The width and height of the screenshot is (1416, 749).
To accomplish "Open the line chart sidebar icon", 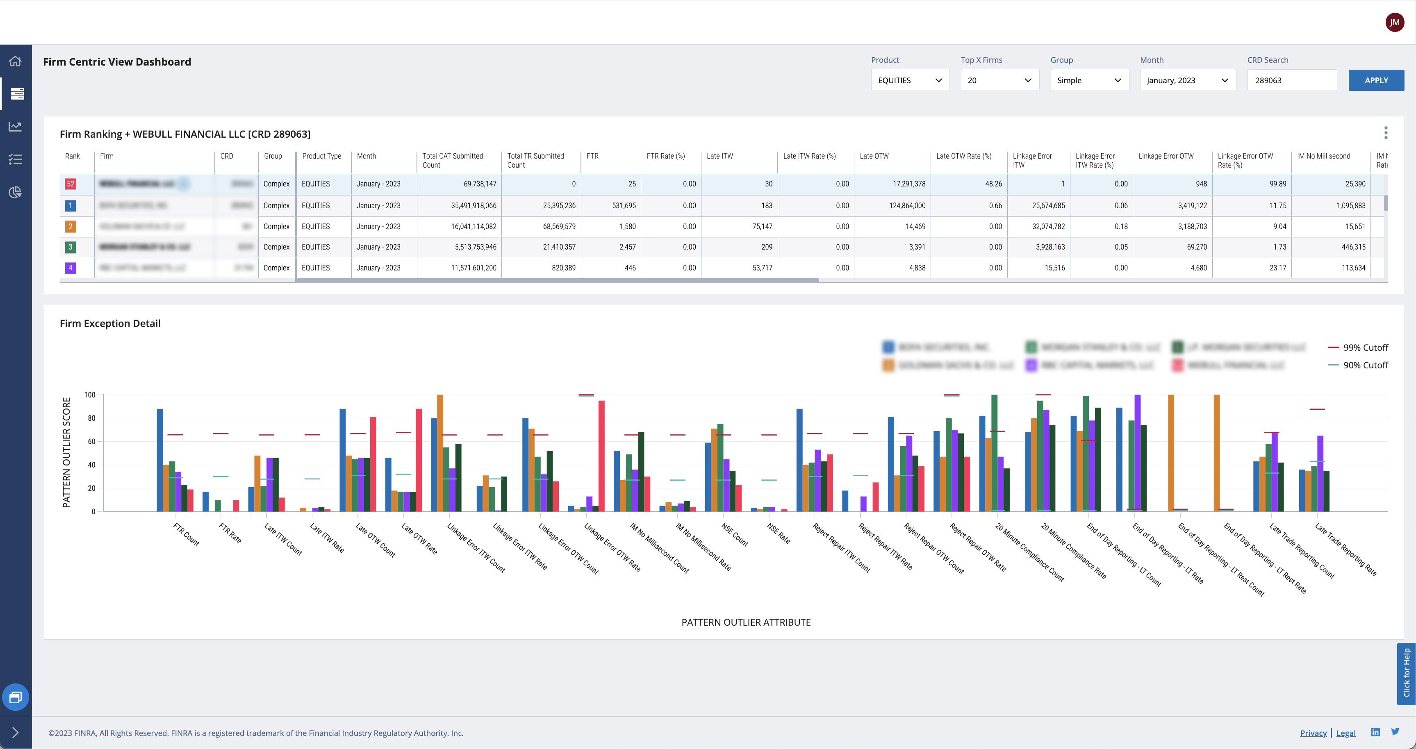I will click(x=16, y=126).
